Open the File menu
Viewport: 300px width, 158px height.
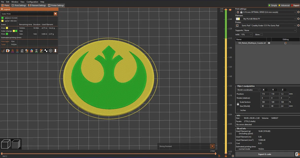click(3, 2)
